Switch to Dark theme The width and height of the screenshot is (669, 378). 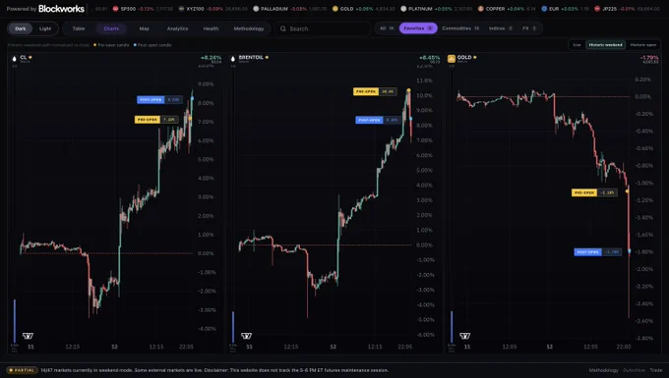[21, 28]
